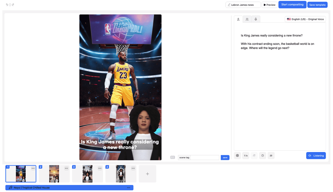Click the æ pronunciation icon
Screen dimensions: 333x192
click(x=271, y=155)
